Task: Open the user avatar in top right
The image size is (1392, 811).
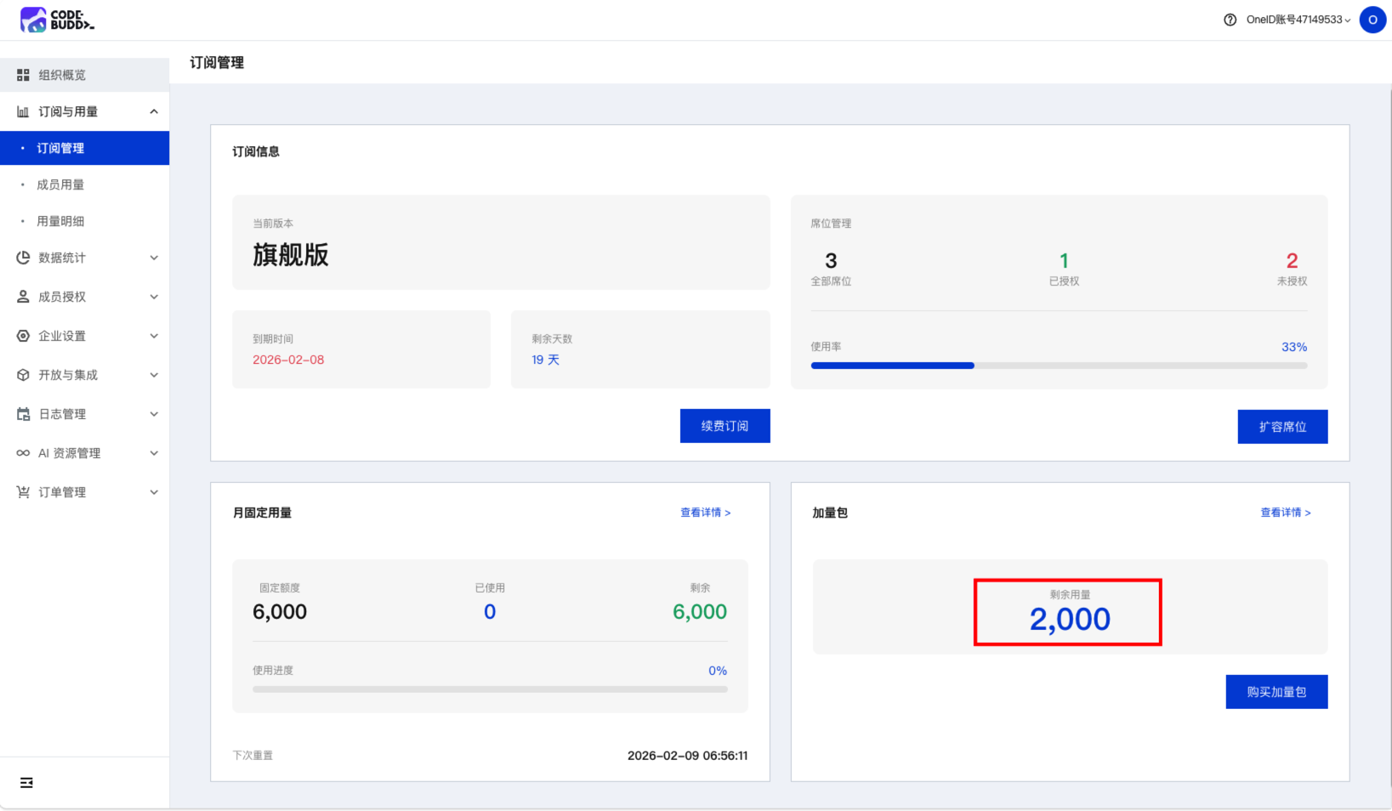Action: 1372,20
